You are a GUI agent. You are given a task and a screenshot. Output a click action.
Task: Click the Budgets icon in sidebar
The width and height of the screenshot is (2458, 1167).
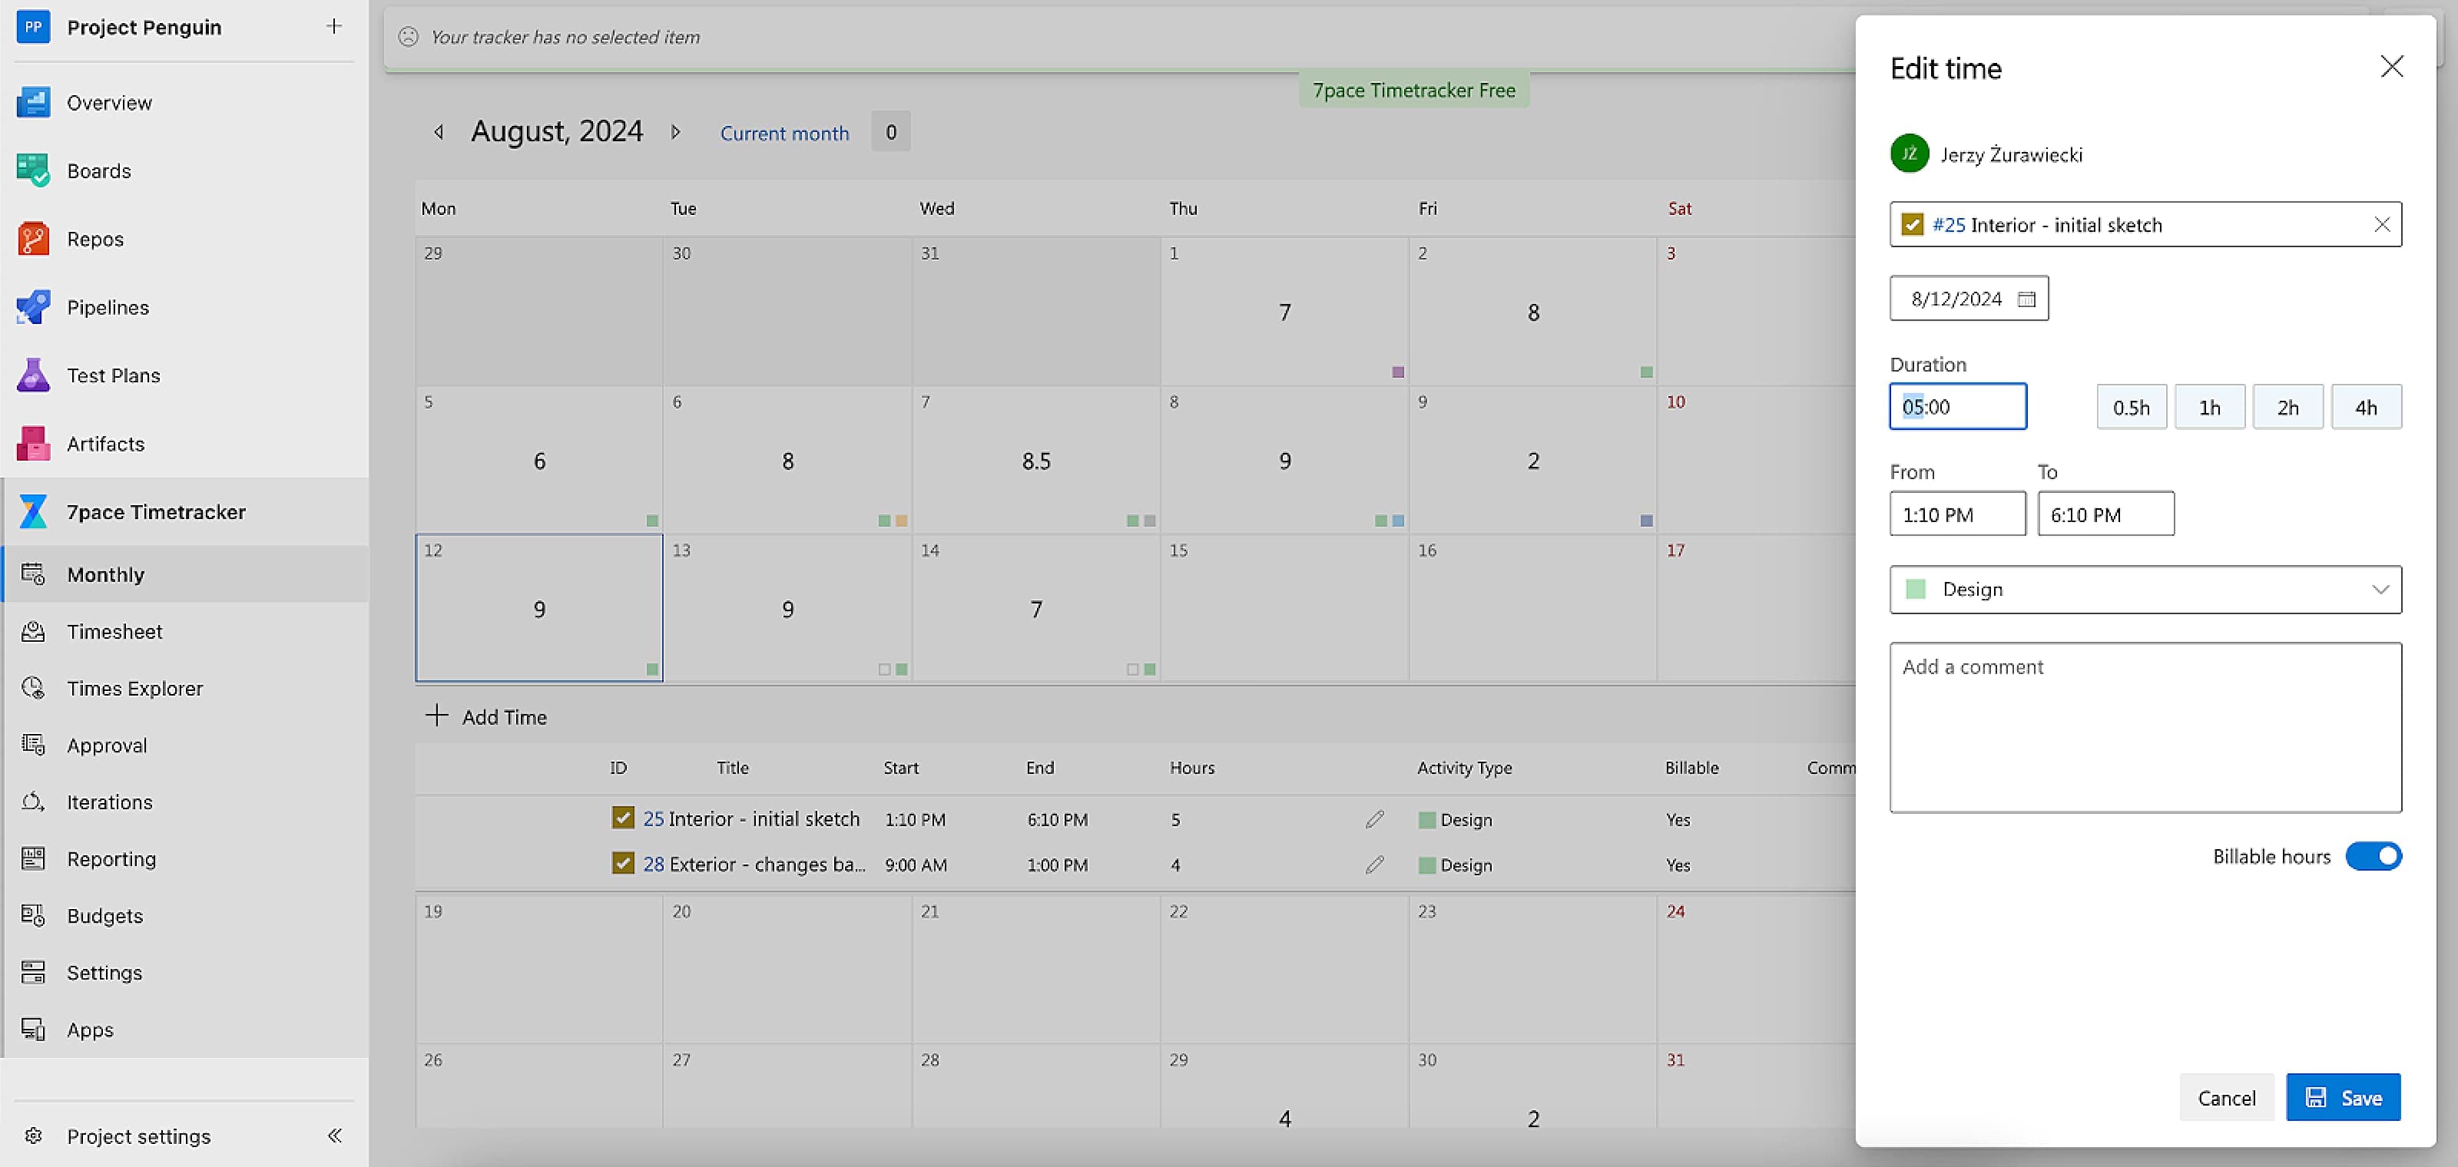[33, 915]
